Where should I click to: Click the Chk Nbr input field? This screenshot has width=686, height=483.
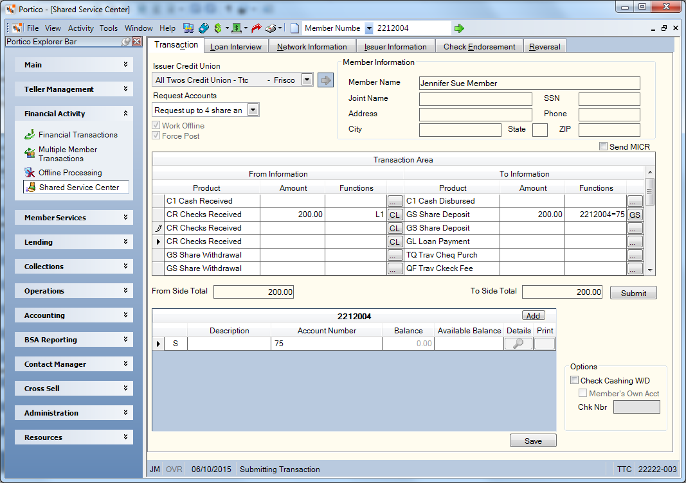point(636,407)
